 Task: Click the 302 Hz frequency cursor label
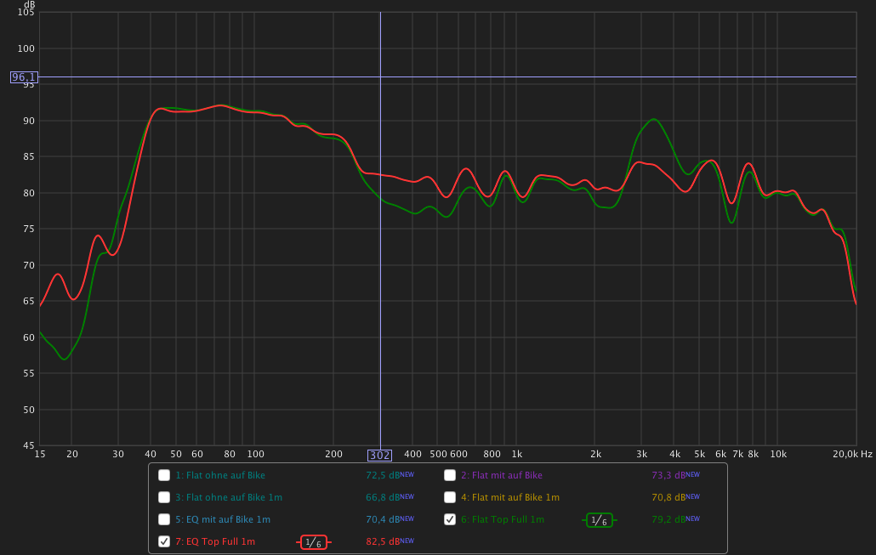tap(380, 455)
